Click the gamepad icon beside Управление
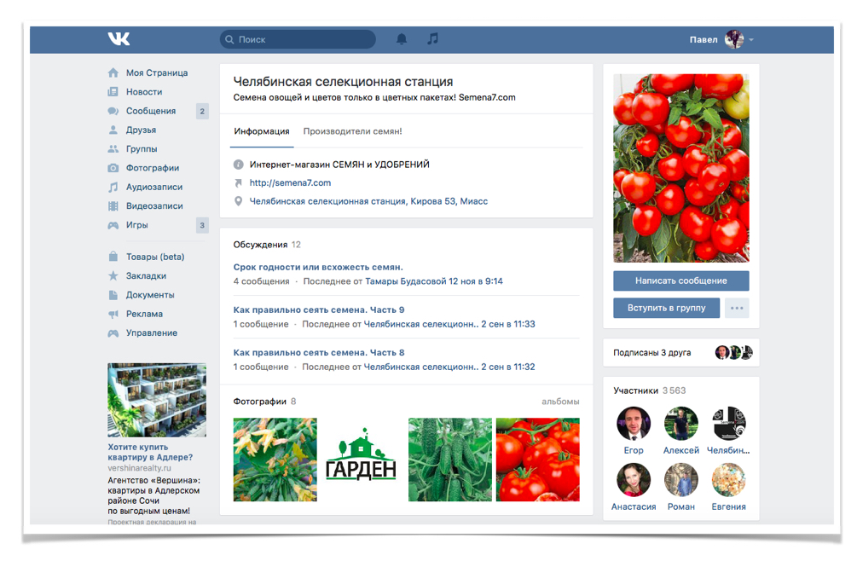Viewport: 857px width, 561px height. click(x=113, y=333)
